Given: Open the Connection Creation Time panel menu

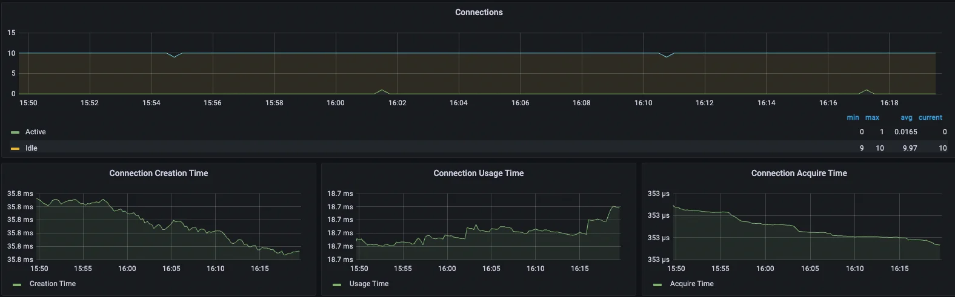Looking at the screenshot, I should [158, 173].
